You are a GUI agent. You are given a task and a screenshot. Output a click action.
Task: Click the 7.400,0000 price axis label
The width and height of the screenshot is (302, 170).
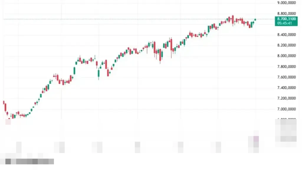point(287,88)
